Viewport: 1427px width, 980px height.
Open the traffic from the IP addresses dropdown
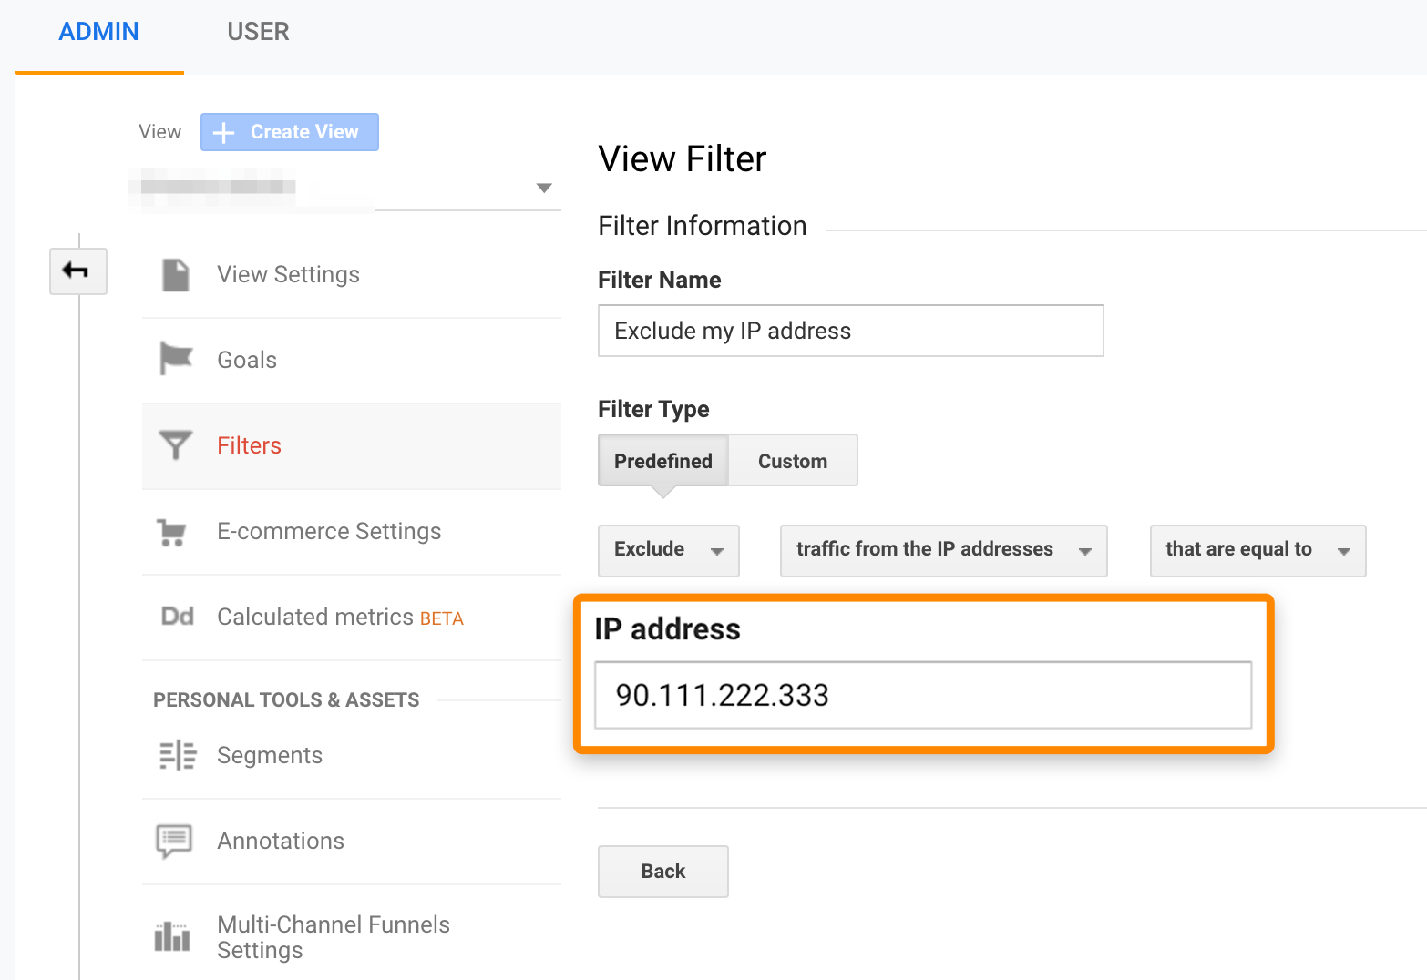coord(942,550)
